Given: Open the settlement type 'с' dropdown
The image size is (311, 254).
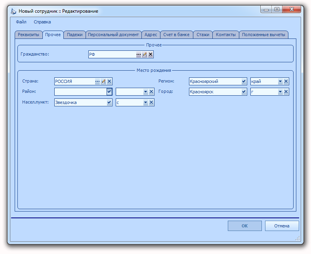Looking at the screenshot, I should point(145,102).
